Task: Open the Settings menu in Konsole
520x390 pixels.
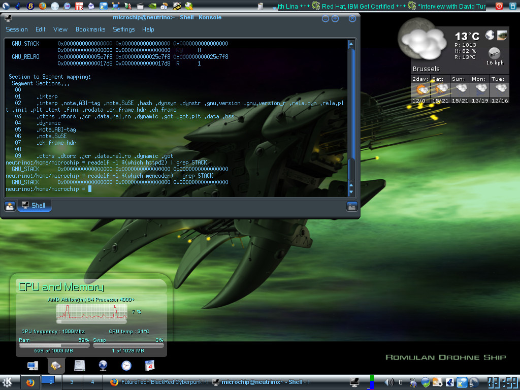Action: [x=124, y=29]
